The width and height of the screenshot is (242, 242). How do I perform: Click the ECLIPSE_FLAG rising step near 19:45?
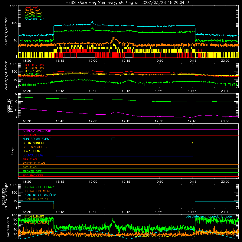point(193,155)
